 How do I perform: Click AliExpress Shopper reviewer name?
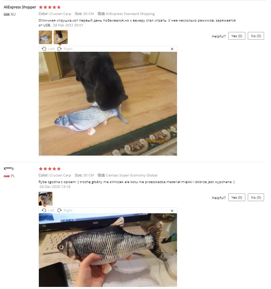point(20,7)
